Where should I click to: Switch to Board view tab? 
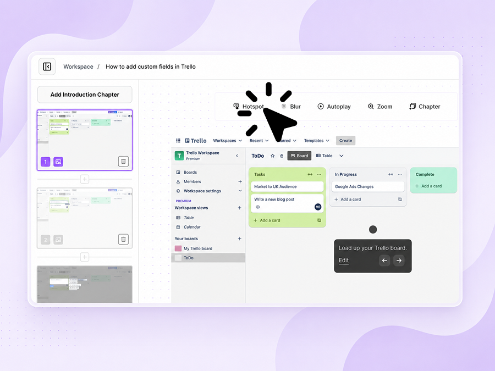pos(299,156)
